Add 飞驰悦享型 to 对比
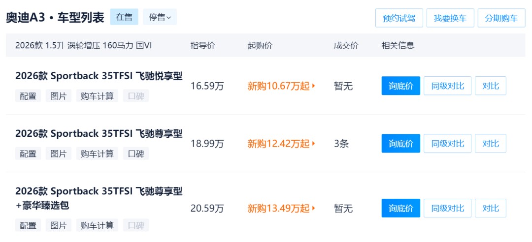This screenshot has height=242, width=532. [490, 86]
